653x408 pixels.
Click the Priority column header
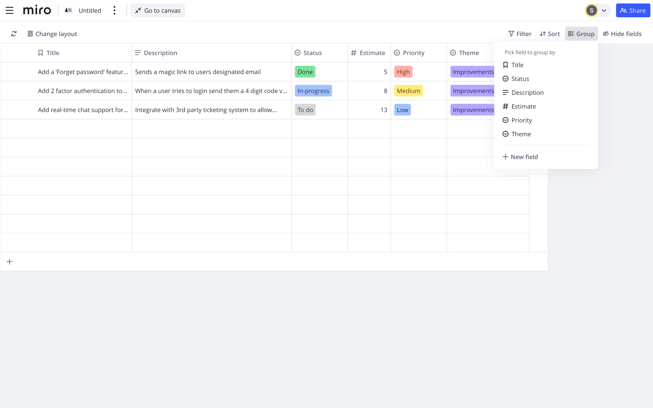tap(419, 53)
